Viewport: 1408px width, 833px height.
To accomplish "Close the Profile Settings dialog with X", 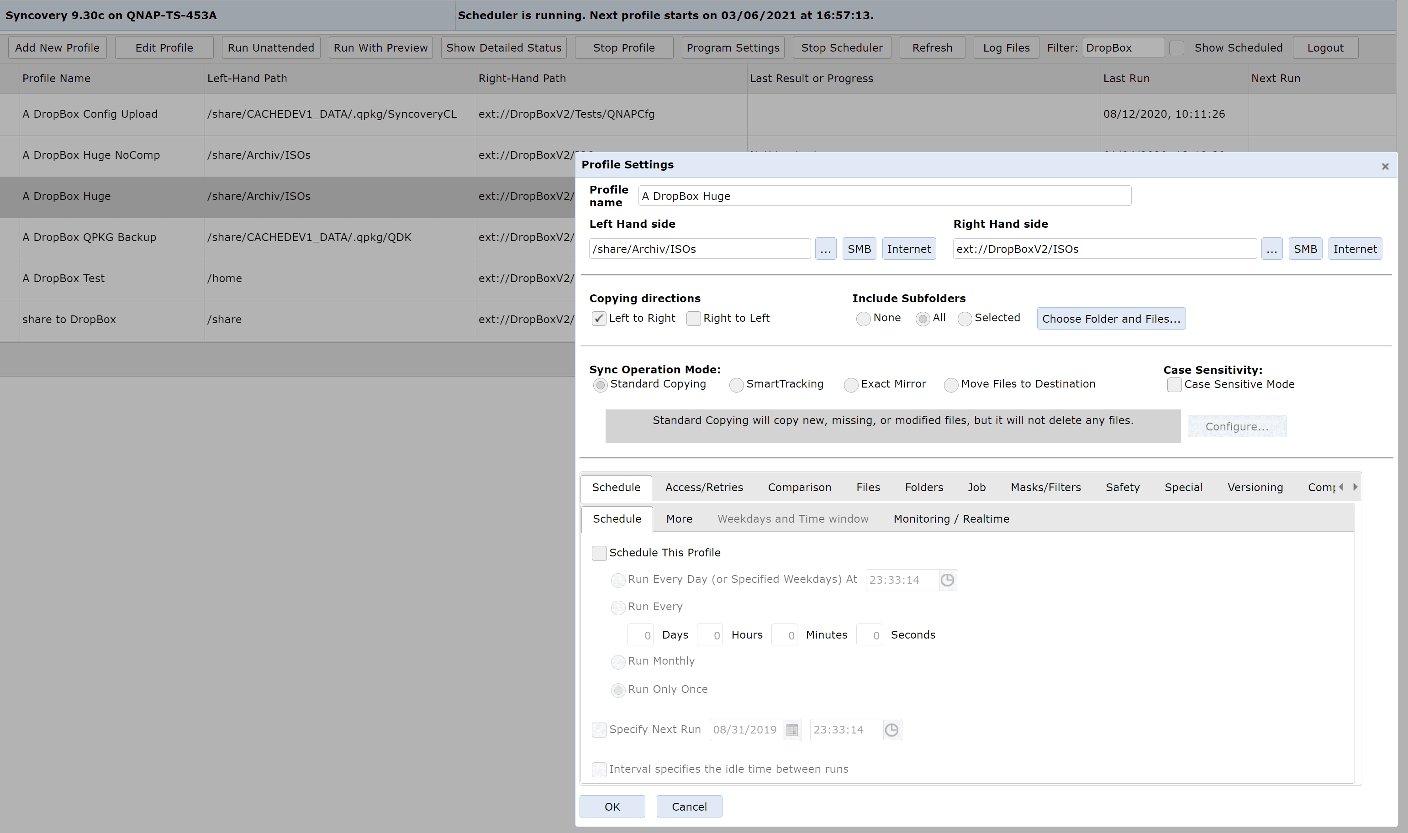I will (1384, 166).
